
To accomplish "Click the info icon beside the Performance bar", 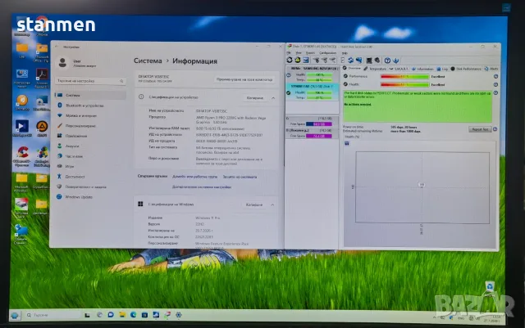I will tap(495, 77).
